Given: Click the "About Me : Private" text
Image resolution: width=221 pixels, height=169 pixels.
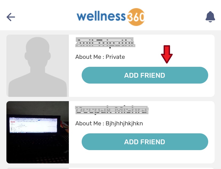Looking at the screenshot, I should [x=100, y=57].
